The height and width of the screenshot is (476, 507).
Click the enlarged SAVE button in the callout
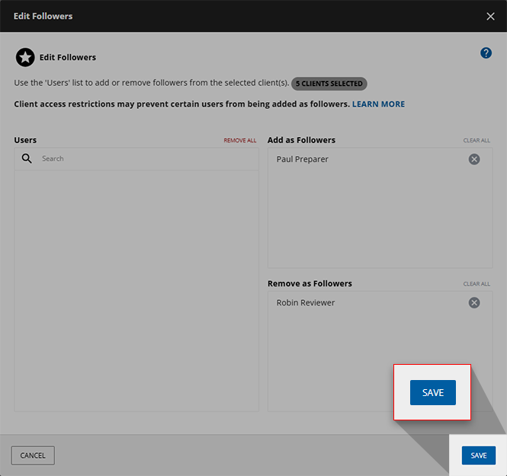pos(432,392)
